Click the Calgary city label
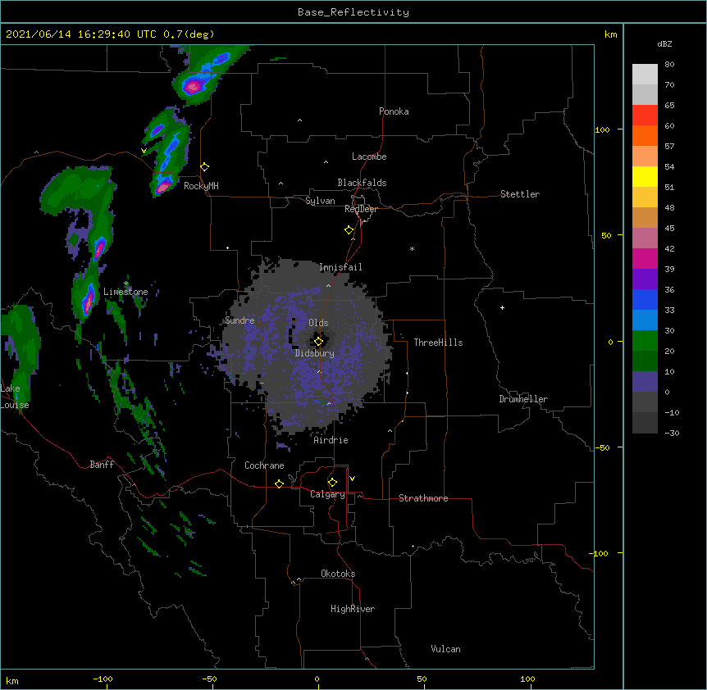This screenshot has width=707, height=690. click(327, 494)
